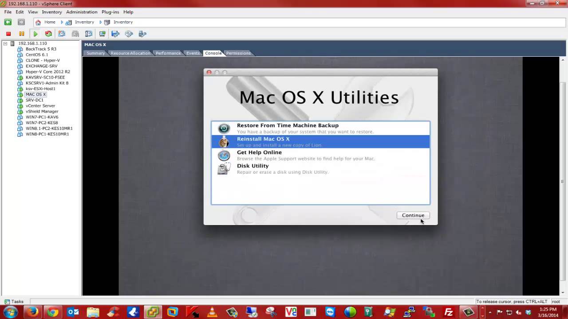
Task: Select the vCenter Server VM
Action: [40, 106]
